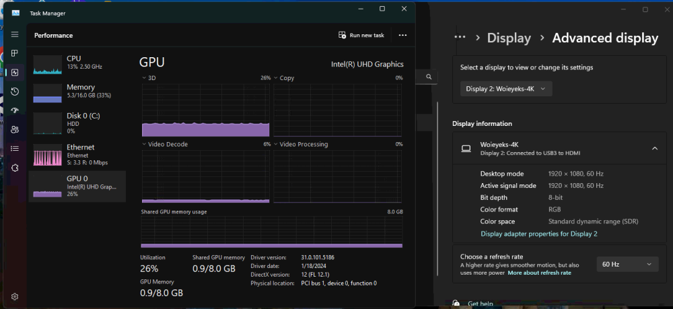Image resolution: width=673 pixels, height=309 pixels.
Task: Click the Task Manager title bar app icon
Action: (x=15, y=12)
